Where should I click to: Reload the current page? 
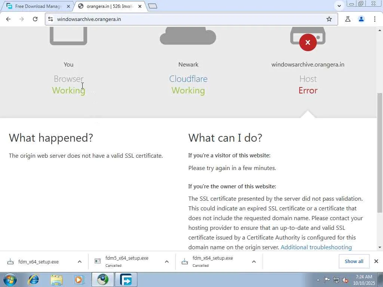(35, 19)
